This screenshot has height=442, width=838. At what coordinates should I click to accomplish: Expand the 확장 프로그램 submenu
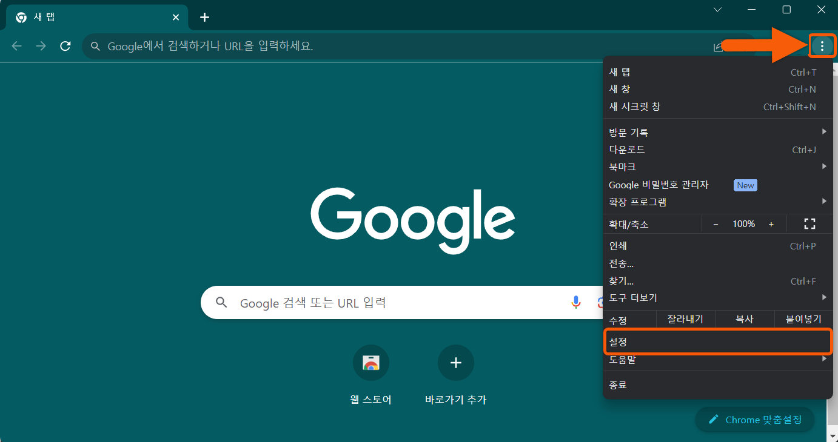point(718,202)
